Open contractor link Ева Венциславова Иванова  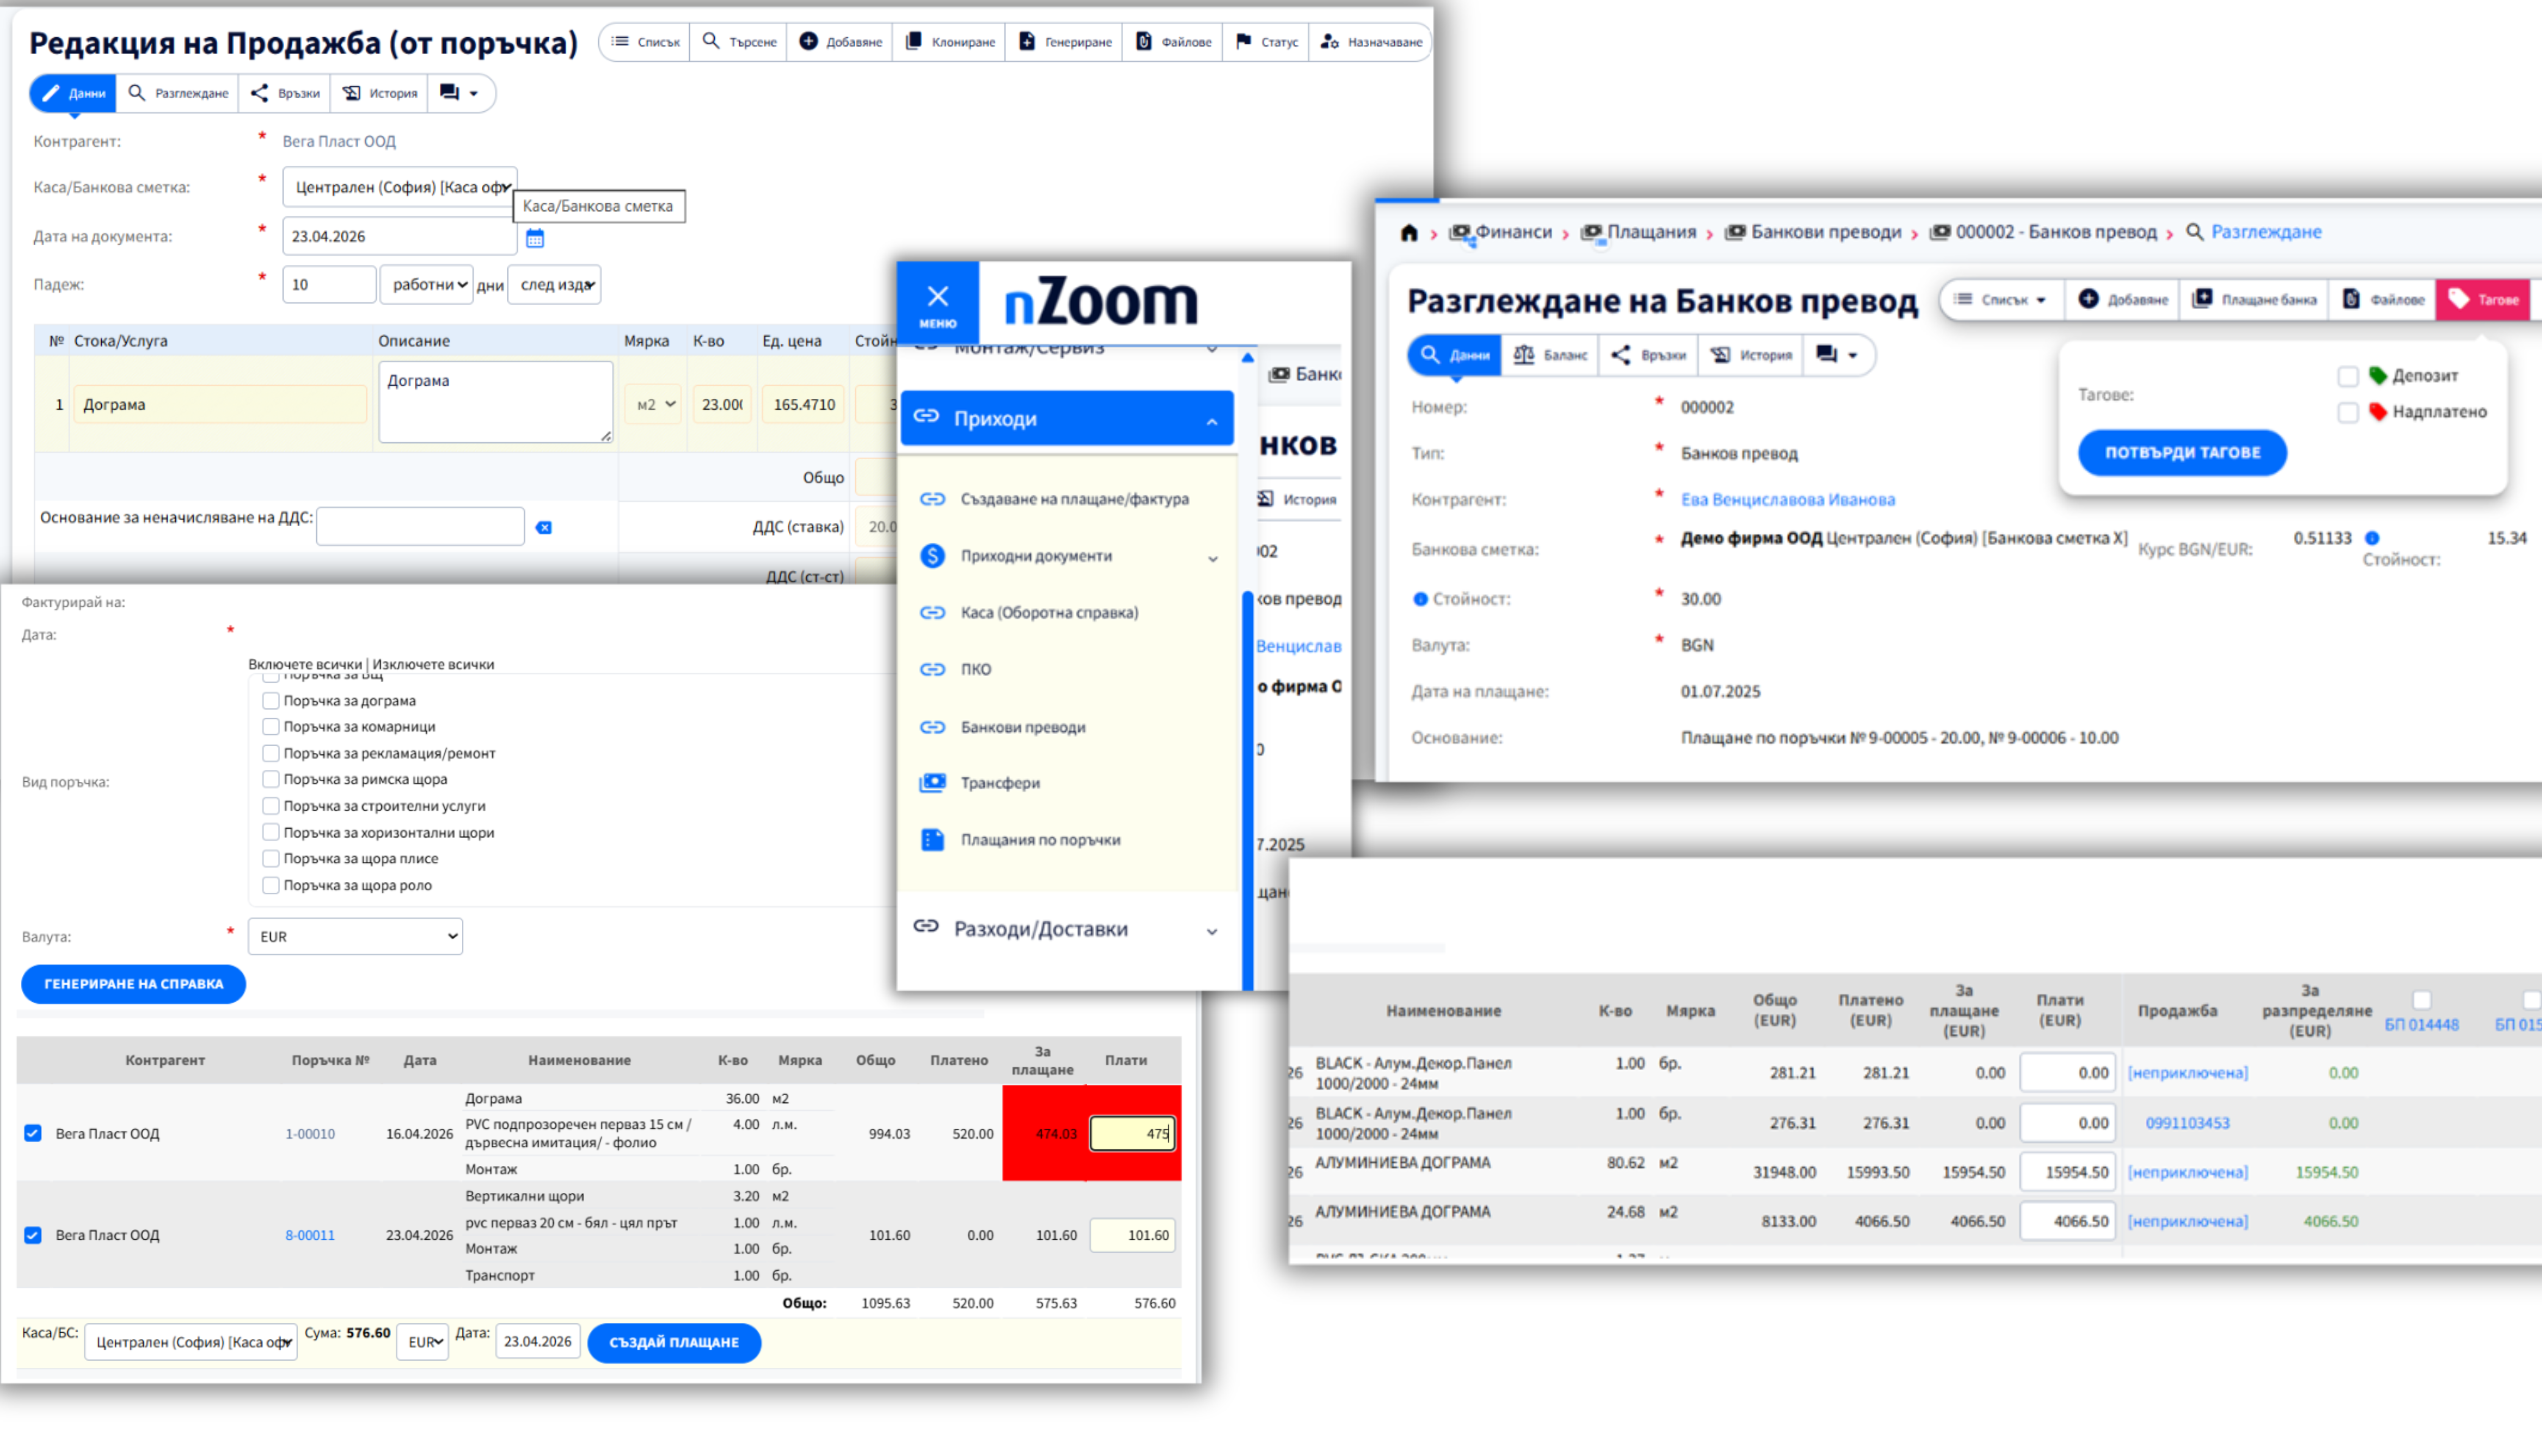pyautogui.click(x=1788, y=500)
